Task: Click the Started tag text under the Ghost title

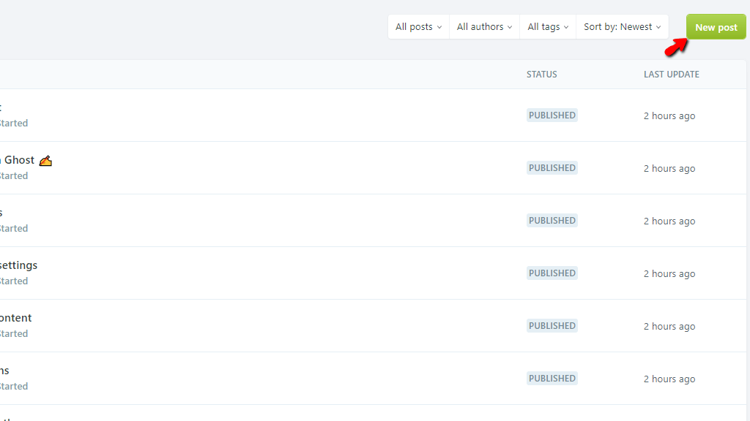Action: 14,176
